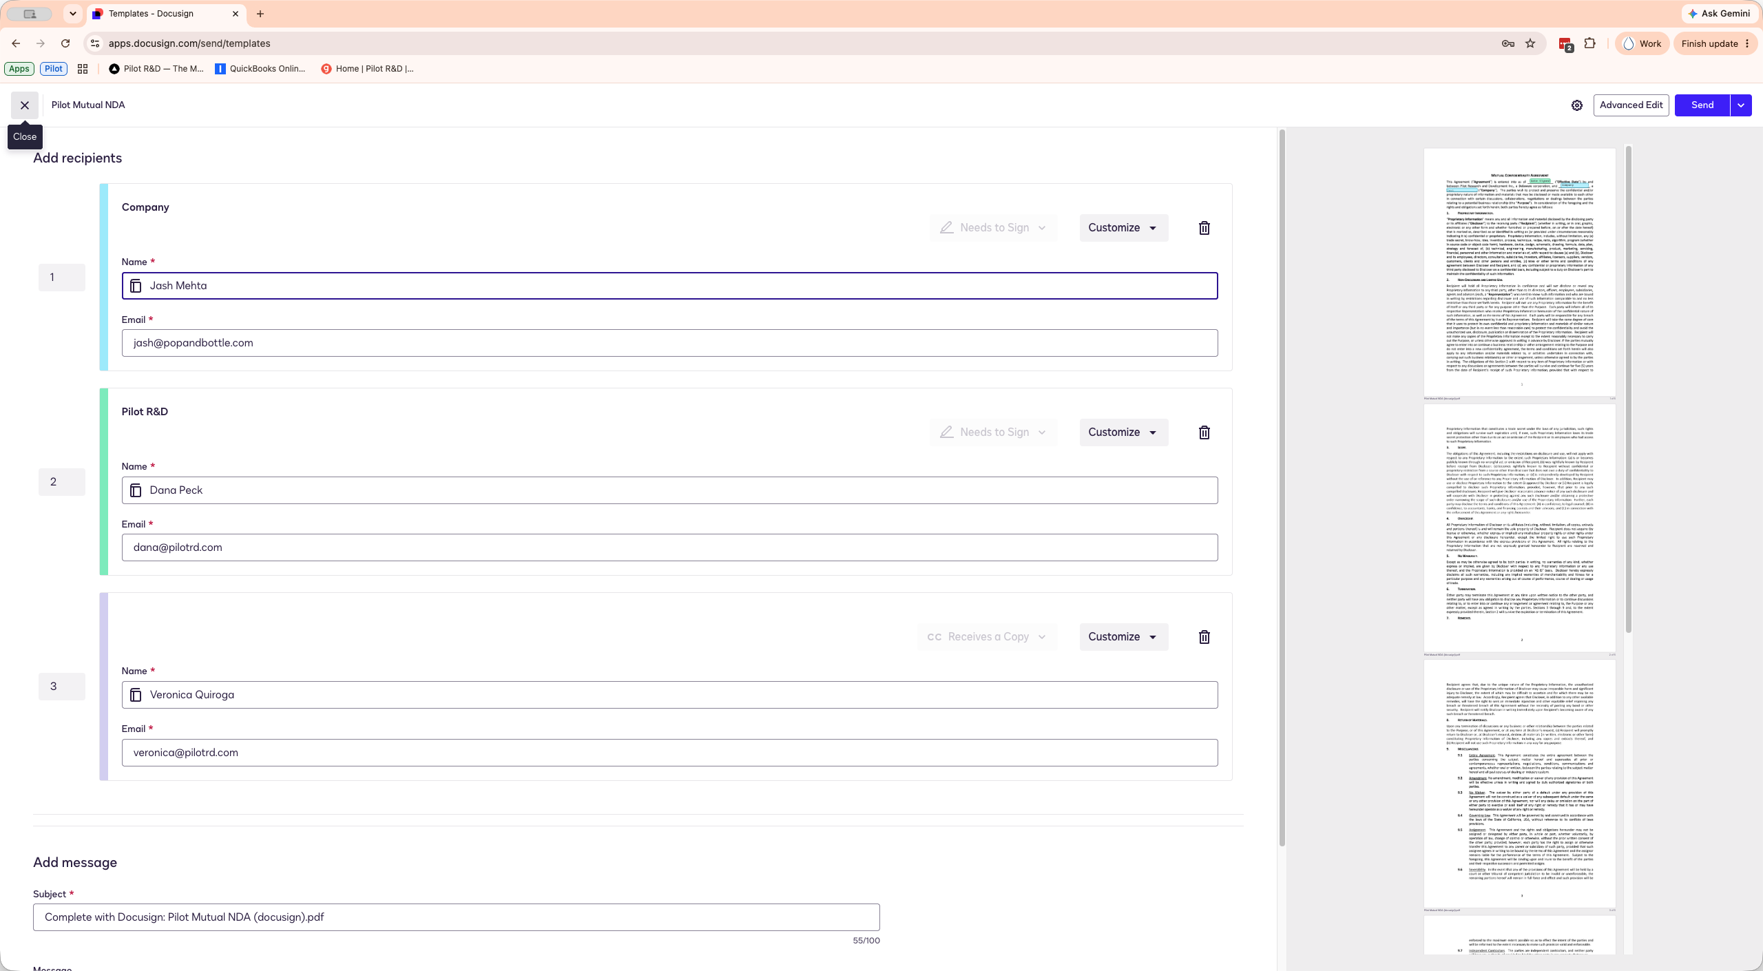Viewport: 1763px width, 971px height.
Task: Click the Finish update button
Action: [1715, 43]
